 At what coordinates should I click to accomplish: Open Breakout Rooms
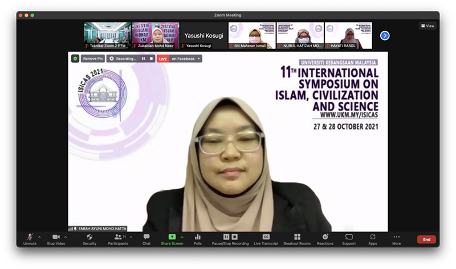(x=297, y=237)
